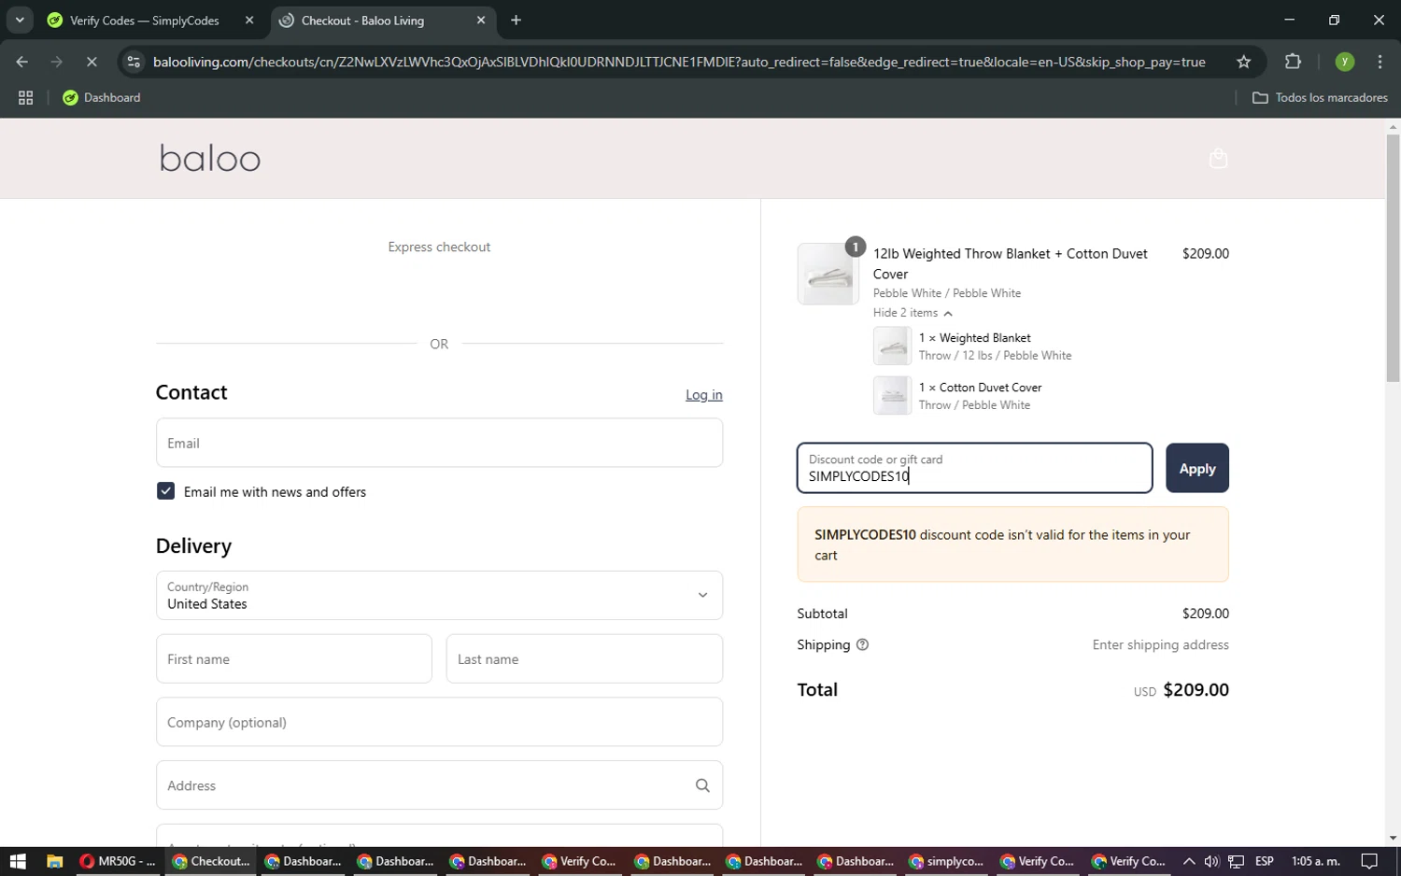Click the Log in link
Viewport: 1401px width, 876px height.
(703, 395)
